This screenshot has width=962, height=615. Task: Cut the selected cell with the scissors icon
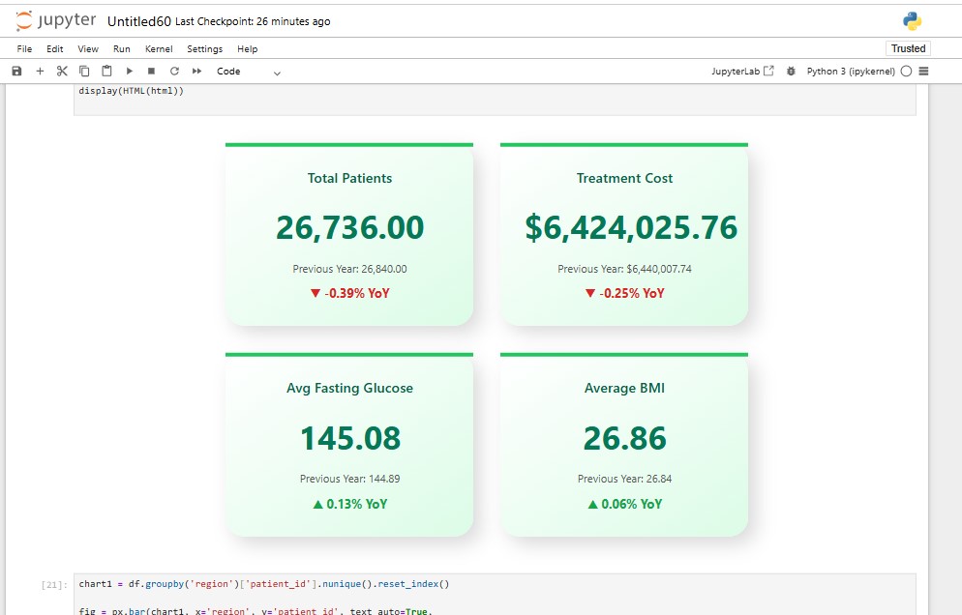[x=62, y=72]
